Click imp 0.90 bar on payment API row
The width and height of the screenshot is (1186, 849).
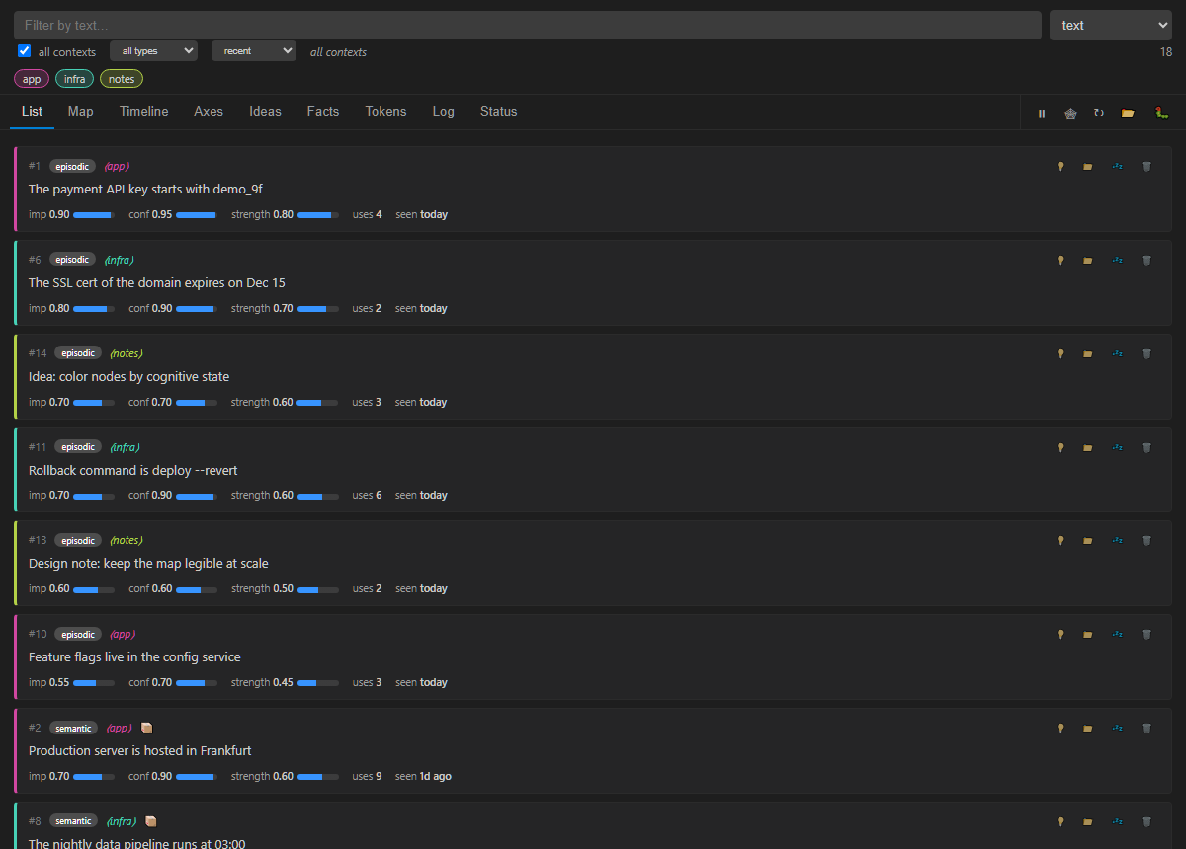click(x=94, y=214)
